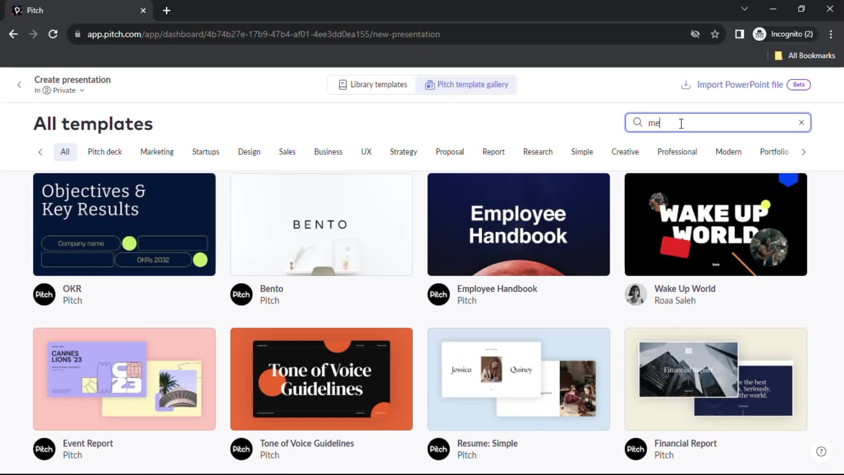Click the Pitch avatar next to Bento

pyautogui.click(x=241, y=295)
